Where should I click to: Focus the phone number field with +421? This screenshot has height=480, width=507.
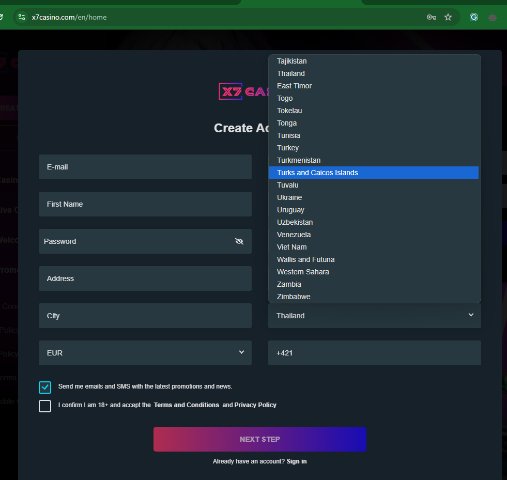374,353
